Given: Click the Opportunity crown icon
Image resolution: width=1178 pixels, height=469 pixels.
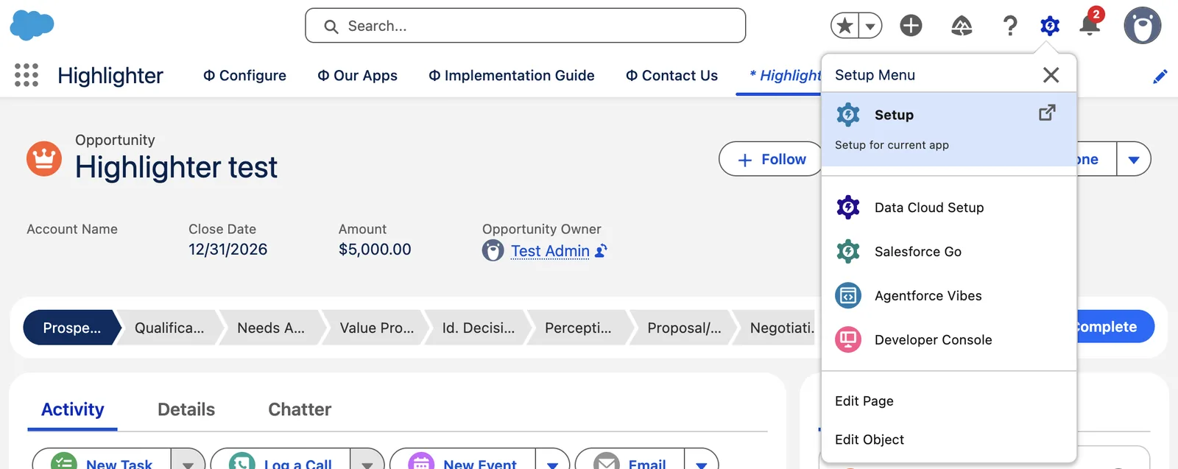Looking at the screenshot, I should pos(44,159).
